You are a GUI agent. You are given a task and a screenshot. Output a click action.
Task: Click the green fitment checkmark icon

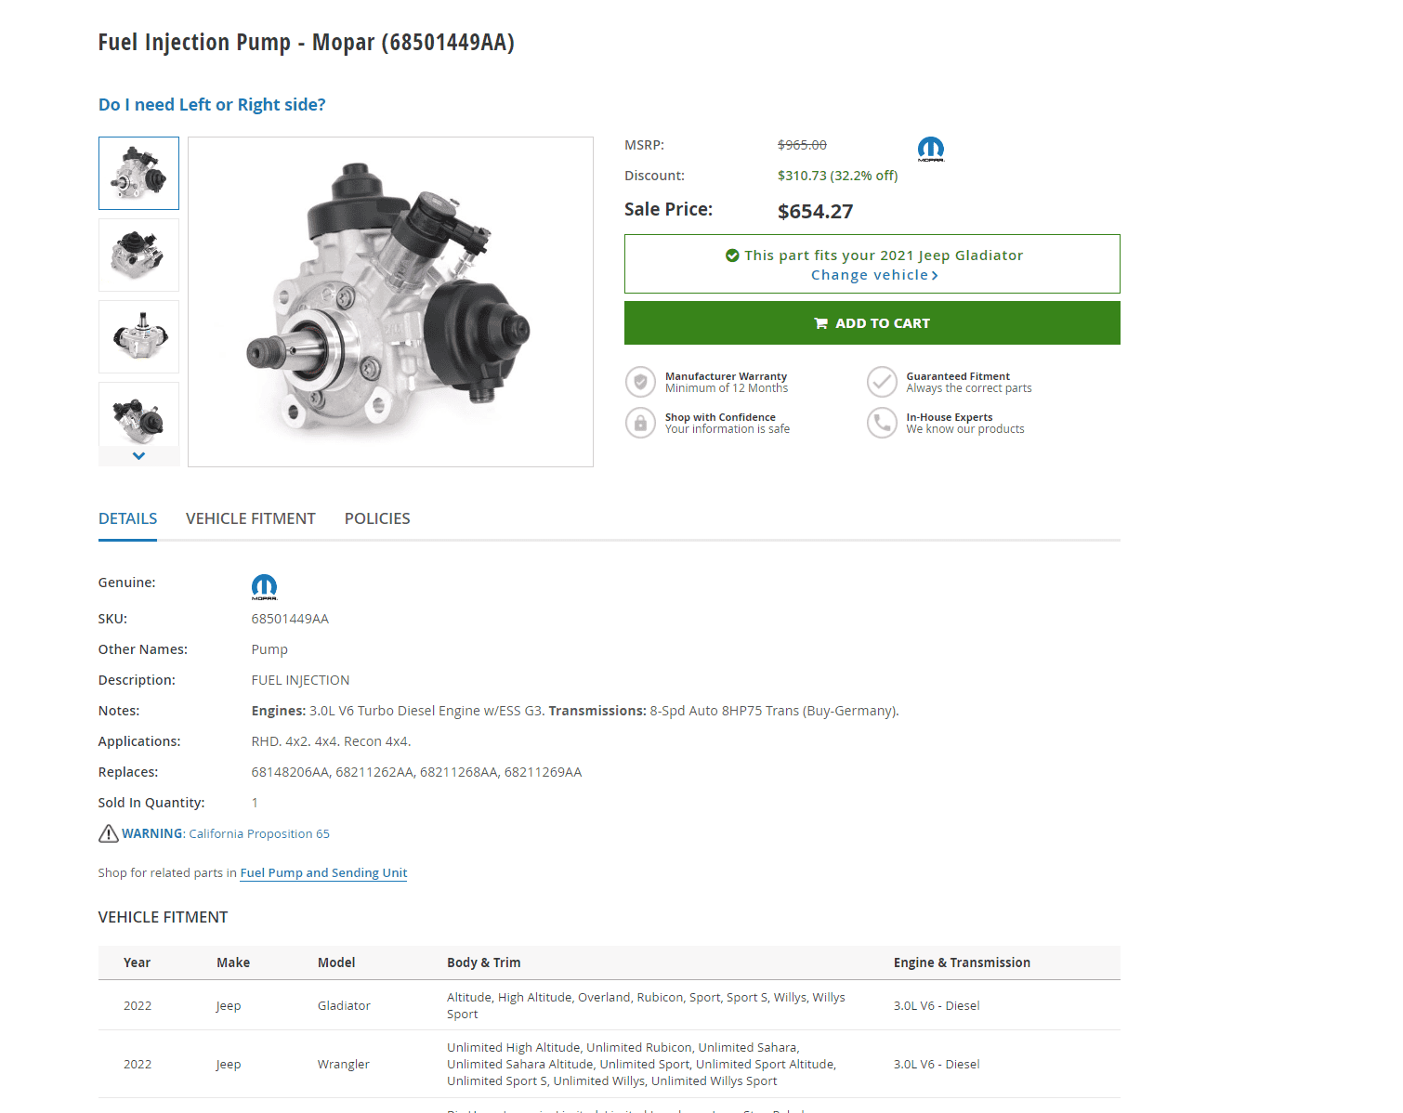(732, 255)
